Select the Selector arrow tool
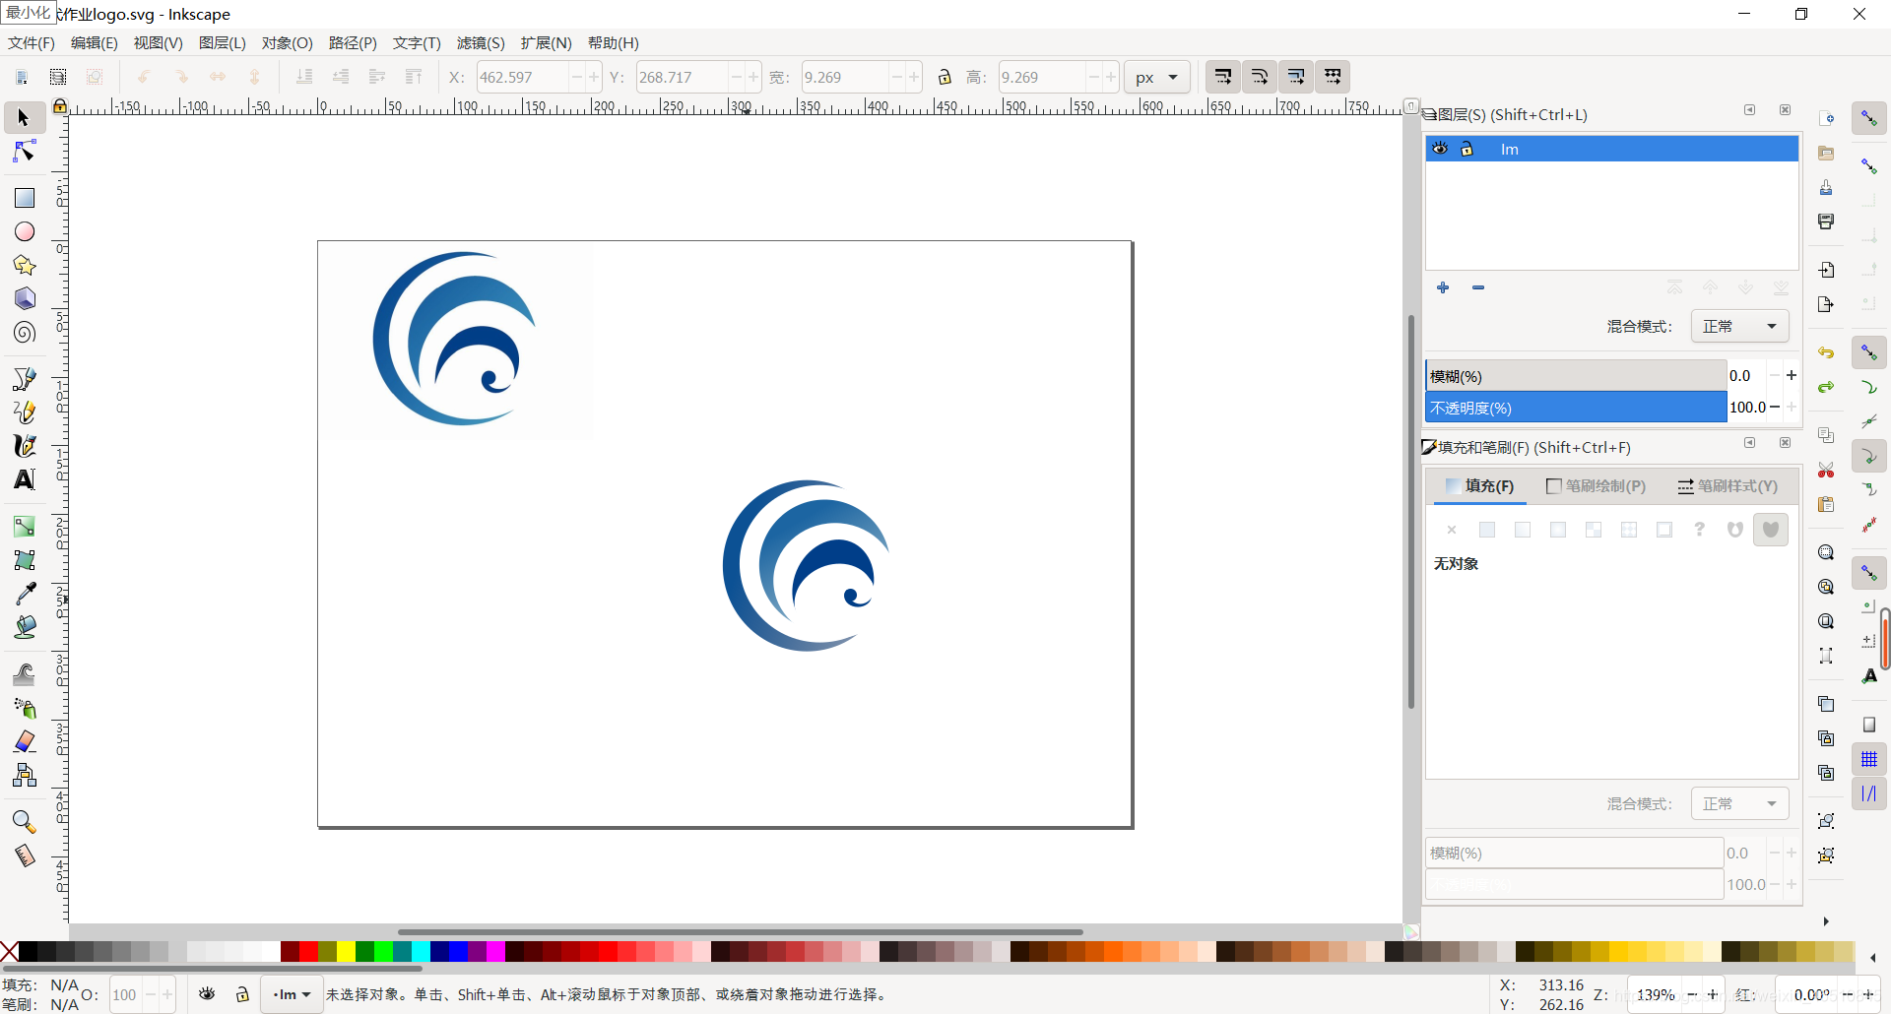 [x=24, y=118]
